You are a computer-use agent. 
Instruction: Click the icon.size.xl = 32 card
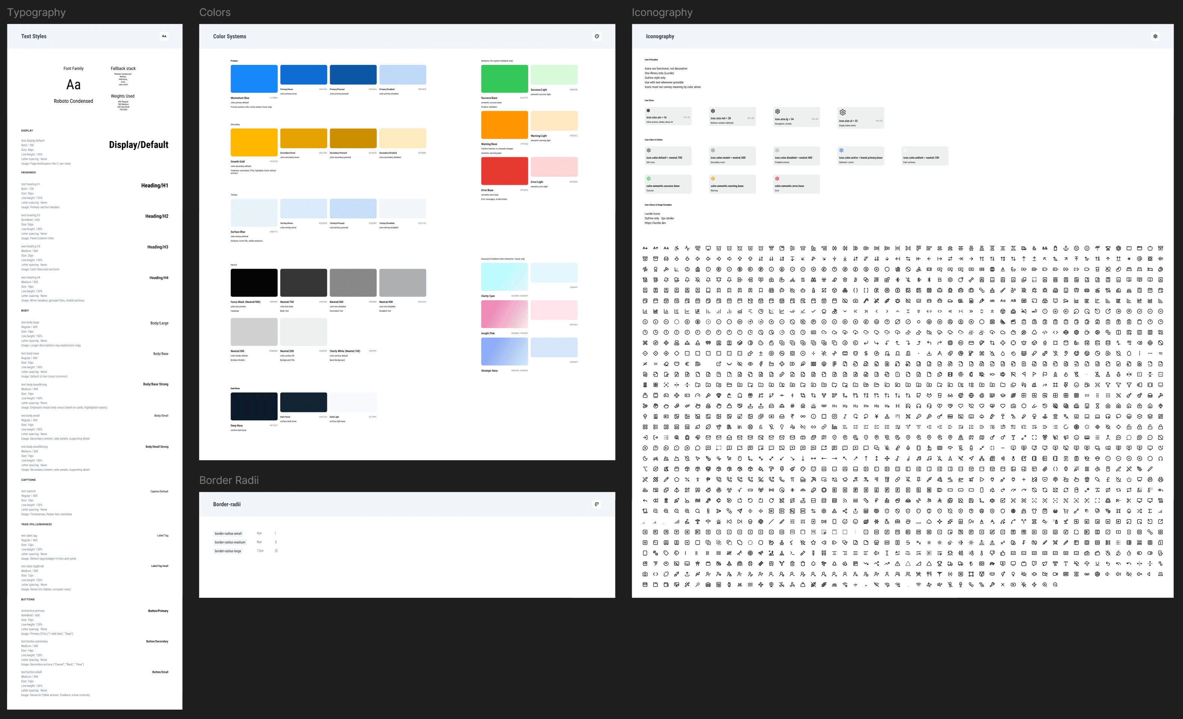[860, 117]
